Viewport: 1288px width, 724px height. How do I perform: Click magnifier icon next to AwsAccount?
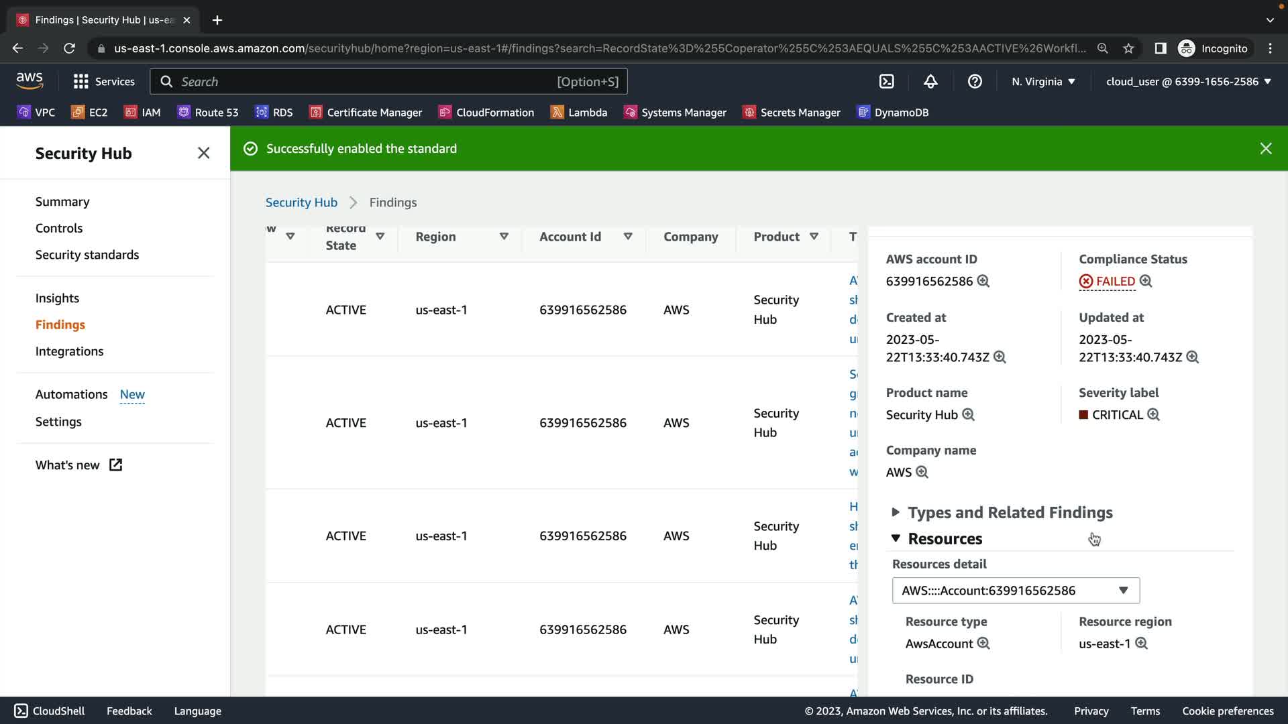983,644
